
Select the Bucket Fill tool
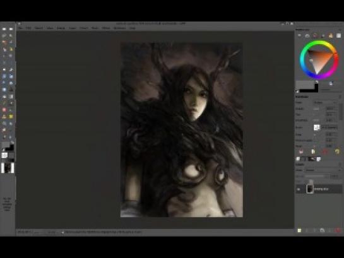(x=4, y=97)
